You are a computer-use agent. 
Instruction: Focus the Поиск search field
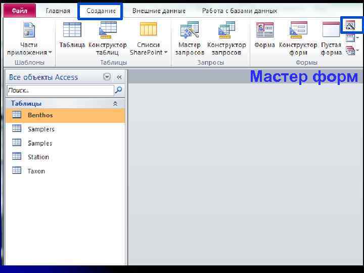60,90
